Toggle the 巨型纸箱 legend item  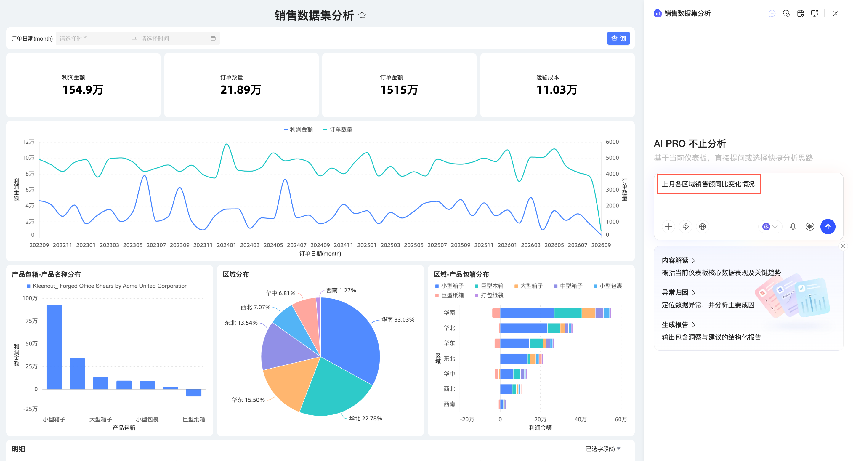449,295
